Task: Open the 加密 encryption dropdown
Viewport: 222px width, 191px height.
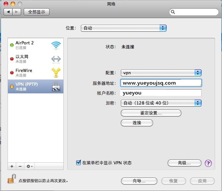Action: tap(161, 103)
